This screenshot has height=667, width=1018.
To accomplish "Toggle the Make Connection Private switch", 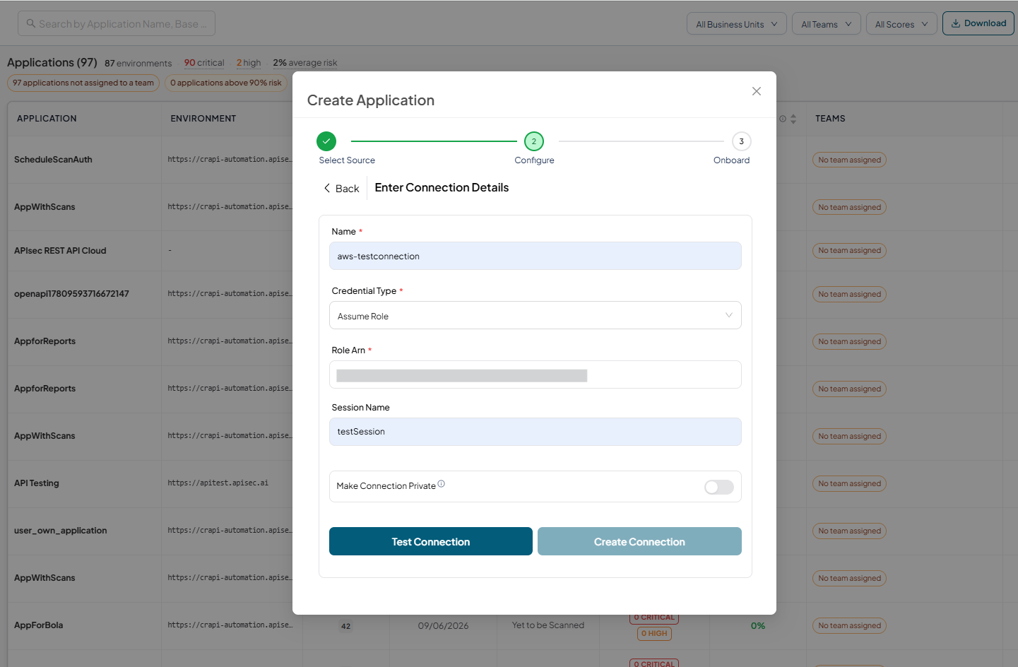I will coord(719,487).
